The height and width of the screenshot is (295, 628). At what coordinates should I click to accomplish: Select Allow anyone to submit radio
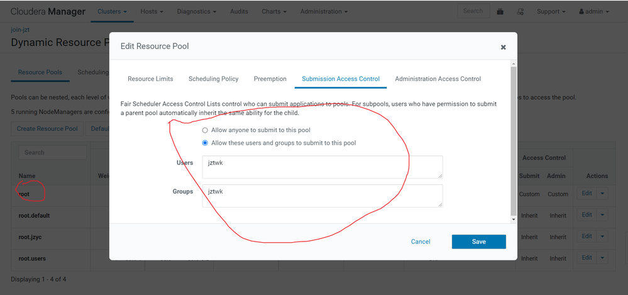205,130
